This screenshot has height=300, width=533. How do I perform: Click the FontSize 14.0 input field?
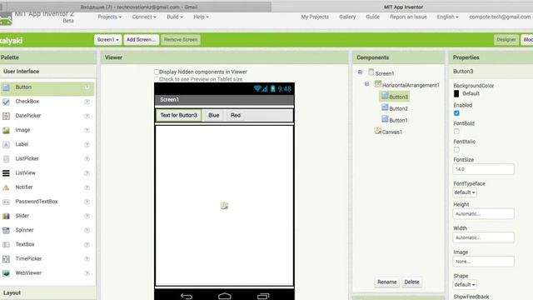[483, 169]
